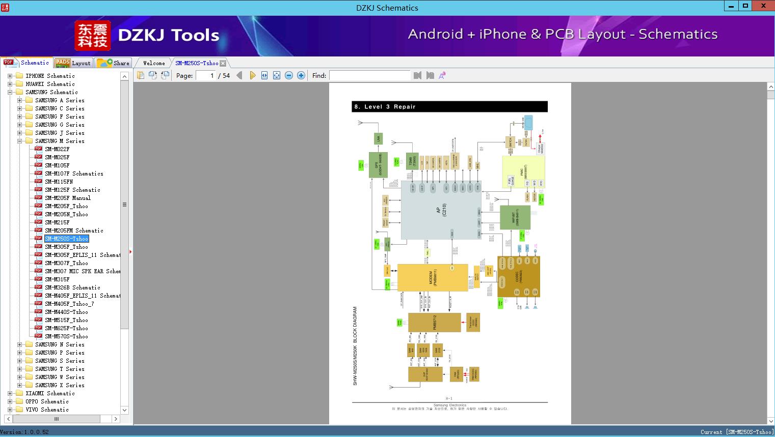Close the SM-M250S-Tshoo tab
This screenshot has height=437, width=775.
[x=223, y=63]
